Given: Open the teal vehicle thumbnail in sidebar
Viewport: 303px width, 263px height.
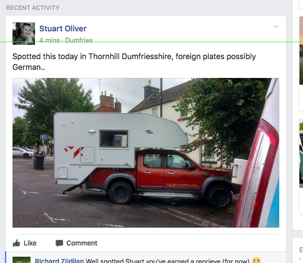Looking at the screenshot, I should pos(301,154).
